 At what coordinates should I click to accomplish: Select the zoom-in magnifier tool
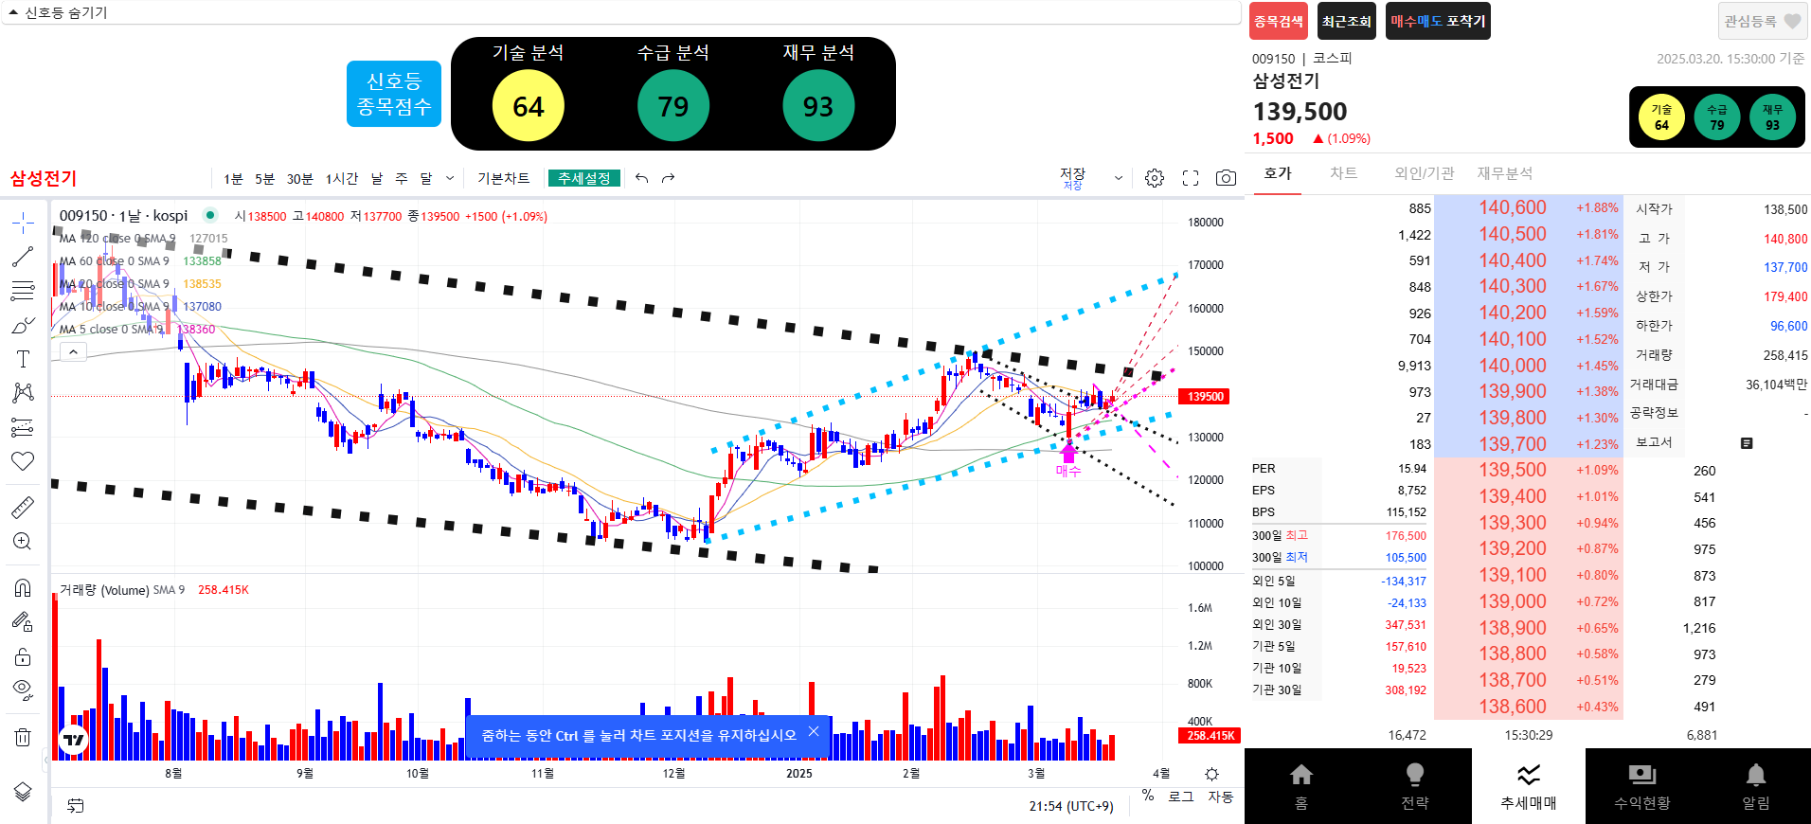coord(23,541)
